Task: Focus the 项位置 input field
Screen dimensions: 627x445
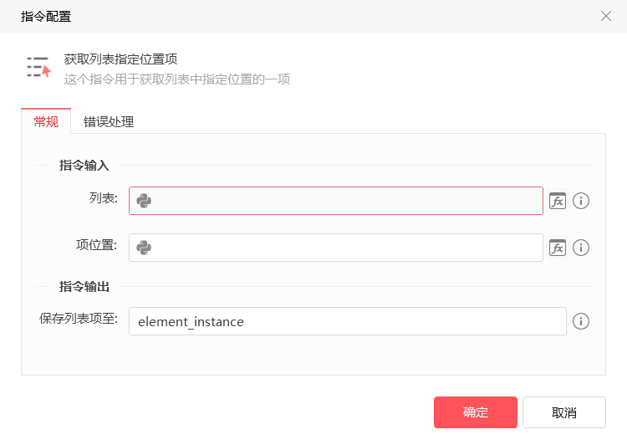Action: click(336, 248)
